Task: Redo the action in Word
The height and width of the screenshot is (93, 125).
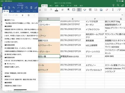Action: pos(18,8)
